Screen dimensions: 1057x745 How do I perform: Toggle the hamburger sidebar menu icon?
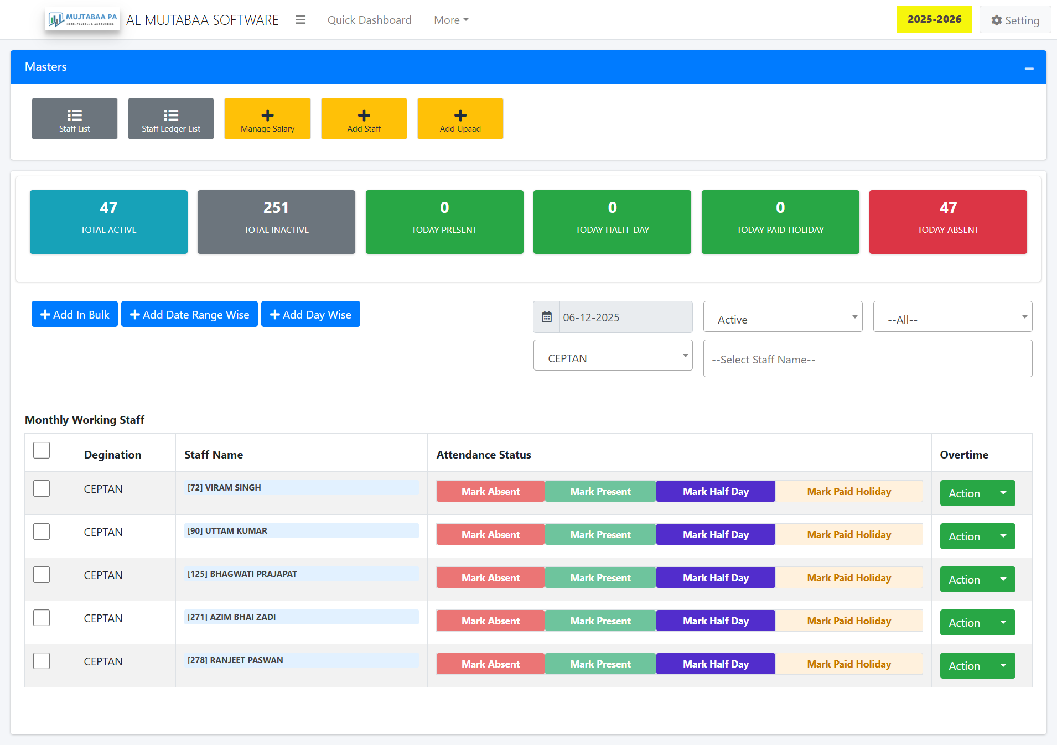click(300, 20)
